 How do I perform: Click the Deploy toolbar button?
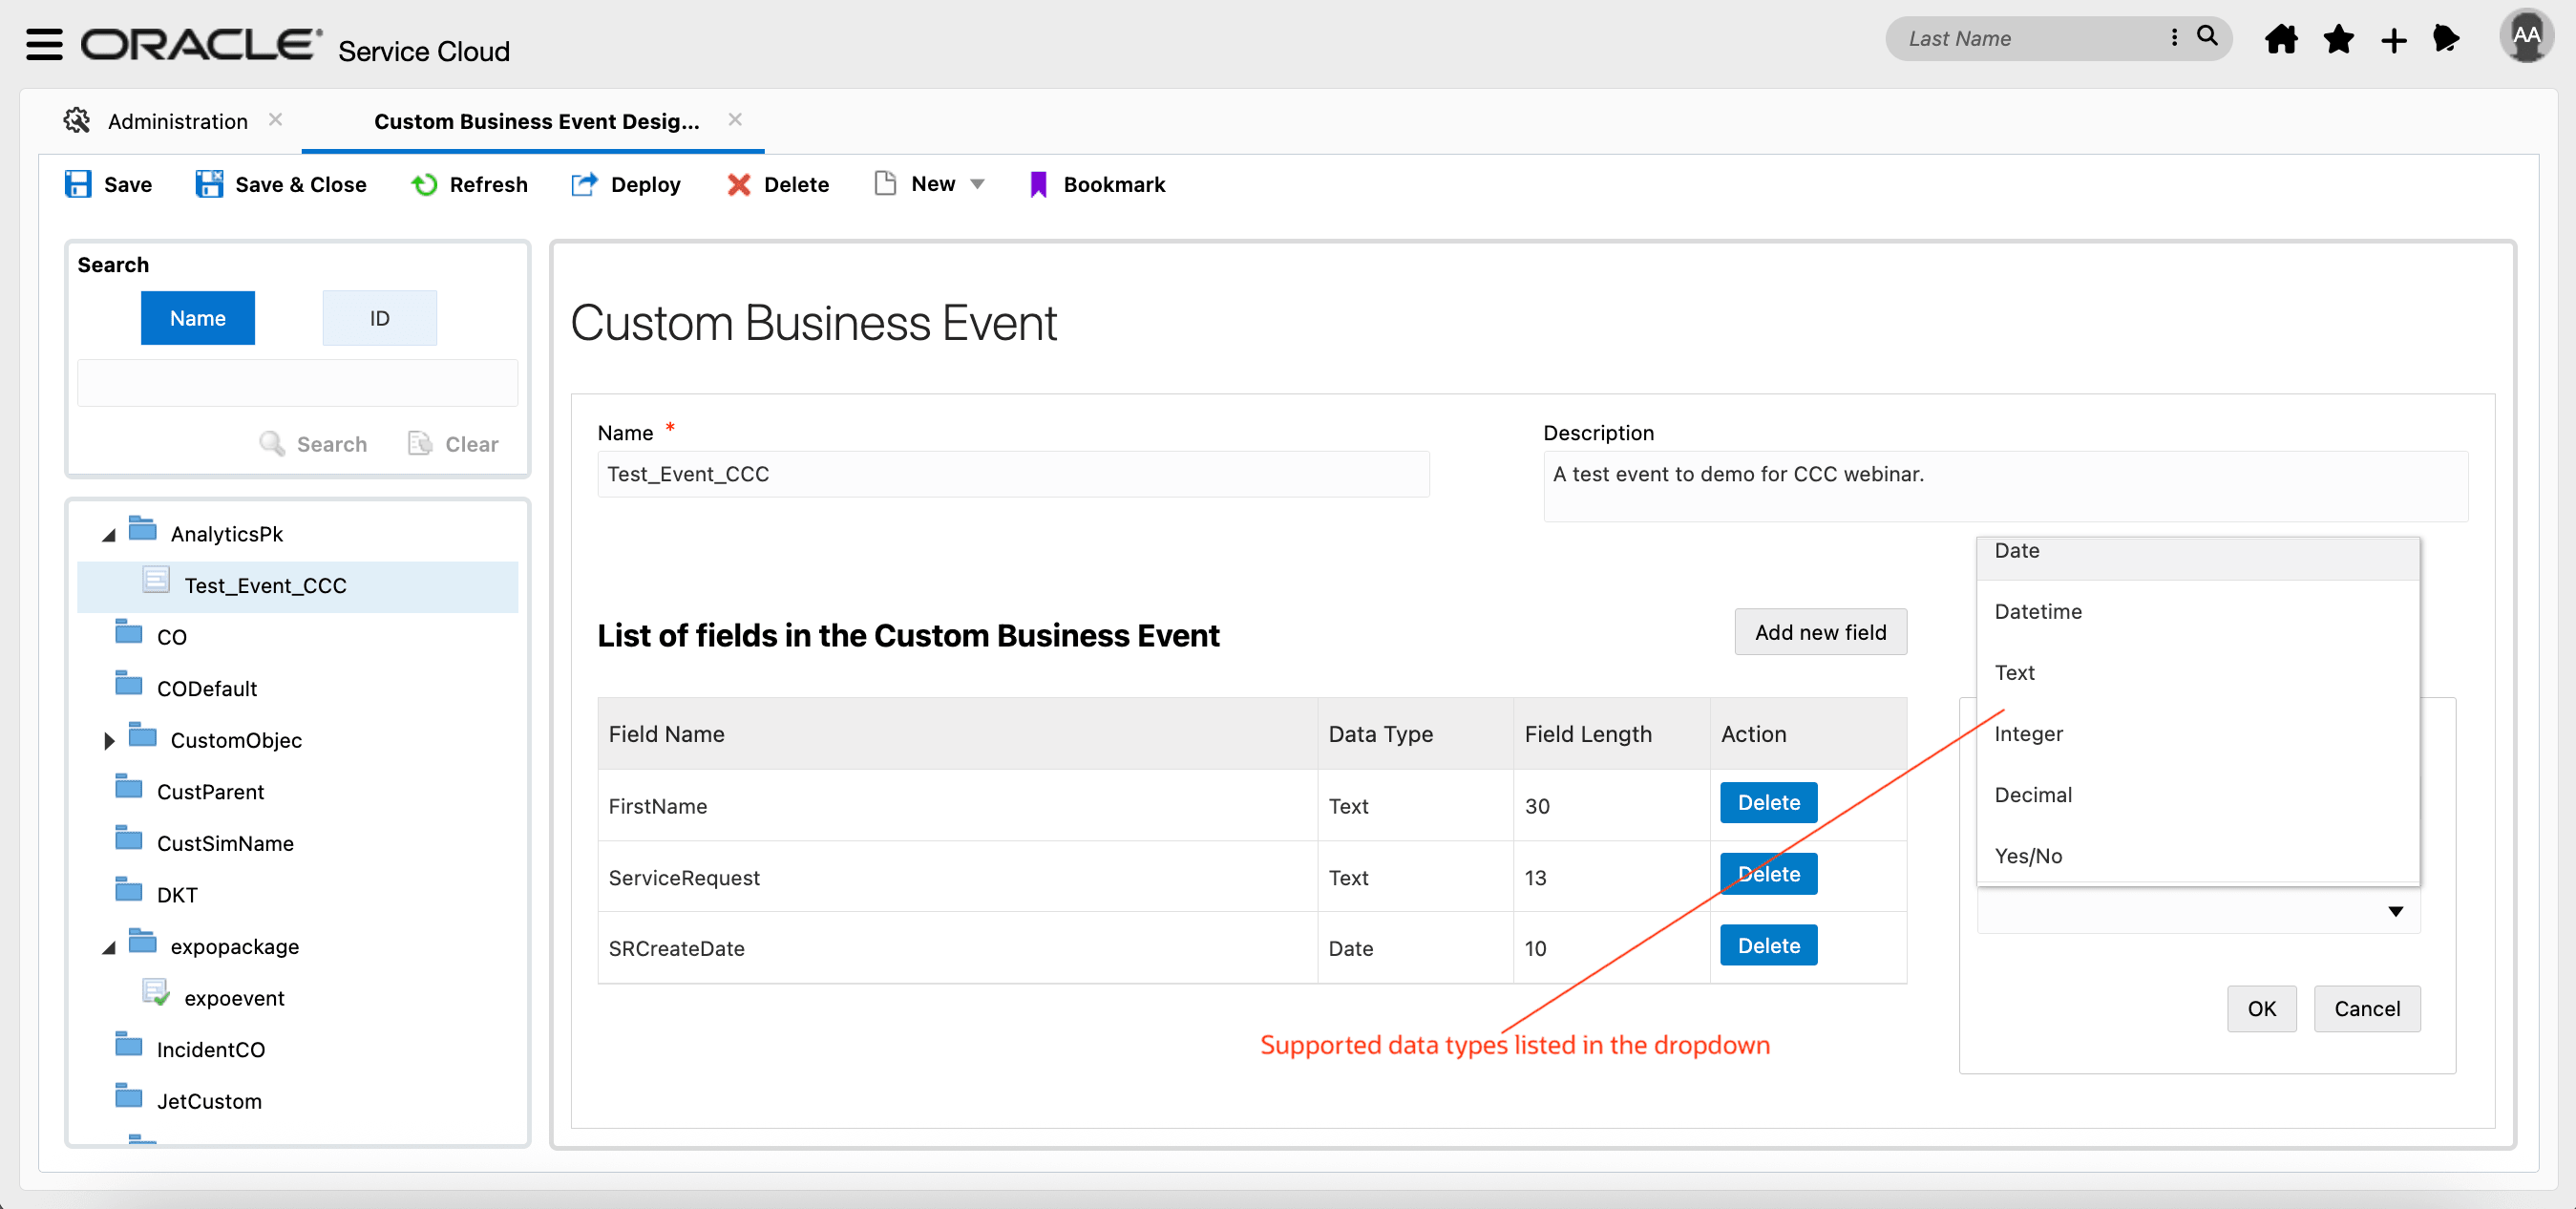[x=626, y=184]
